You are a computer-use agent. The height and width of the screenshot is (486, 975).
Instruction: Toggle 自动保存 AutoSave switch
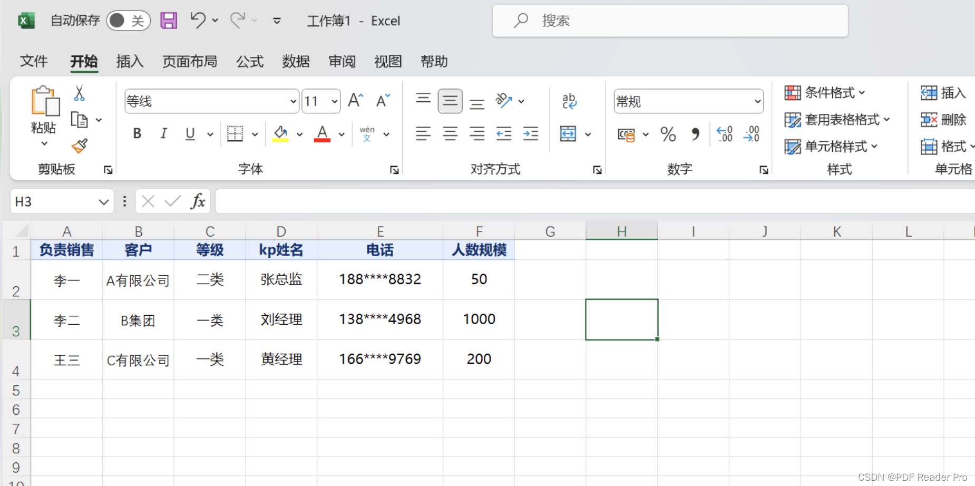(128, 20)
